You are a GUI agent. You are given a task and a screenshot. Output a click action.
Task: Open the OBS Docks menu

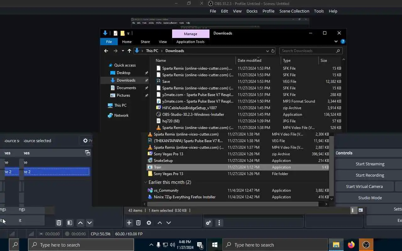(252, 11)
